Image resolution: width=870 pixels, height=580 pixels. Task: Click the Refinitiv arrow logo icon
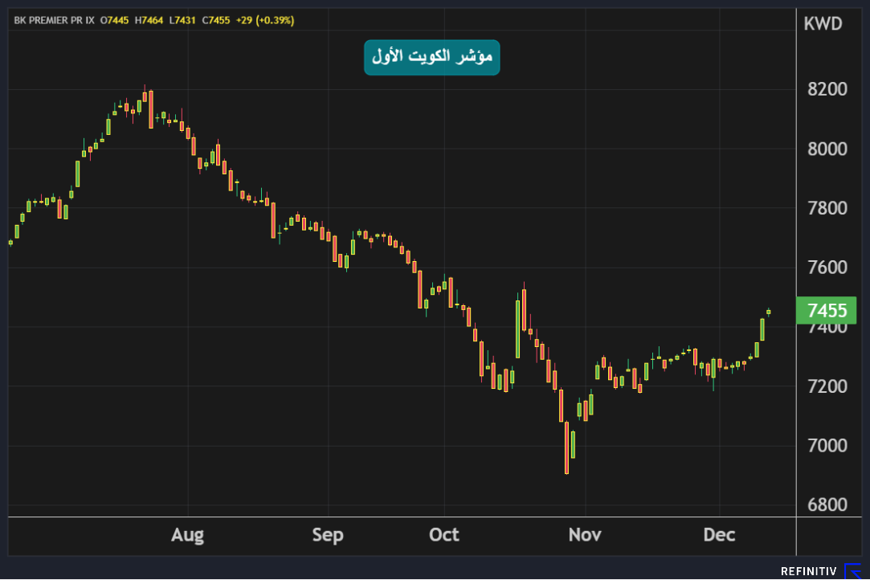pyautogui.click(x=852, y=571)
